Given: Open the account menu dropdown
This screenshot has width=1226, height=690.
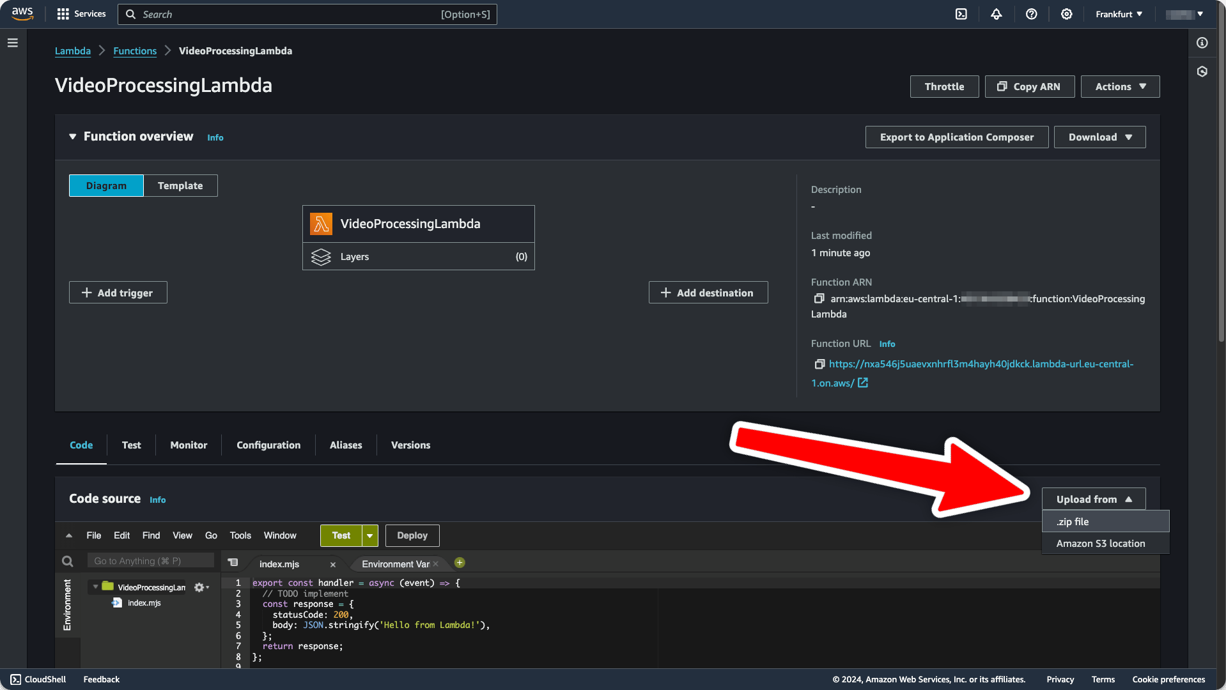Looking at the screenshot, I should point(1184,14).
